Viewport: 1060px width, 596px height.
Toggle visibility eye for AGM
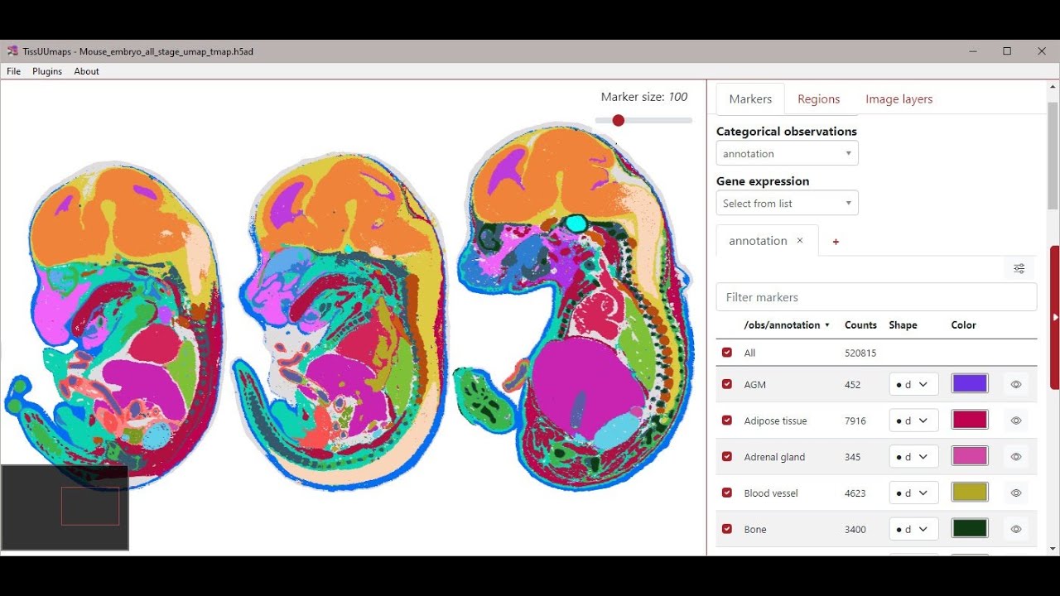(1016, 384)
